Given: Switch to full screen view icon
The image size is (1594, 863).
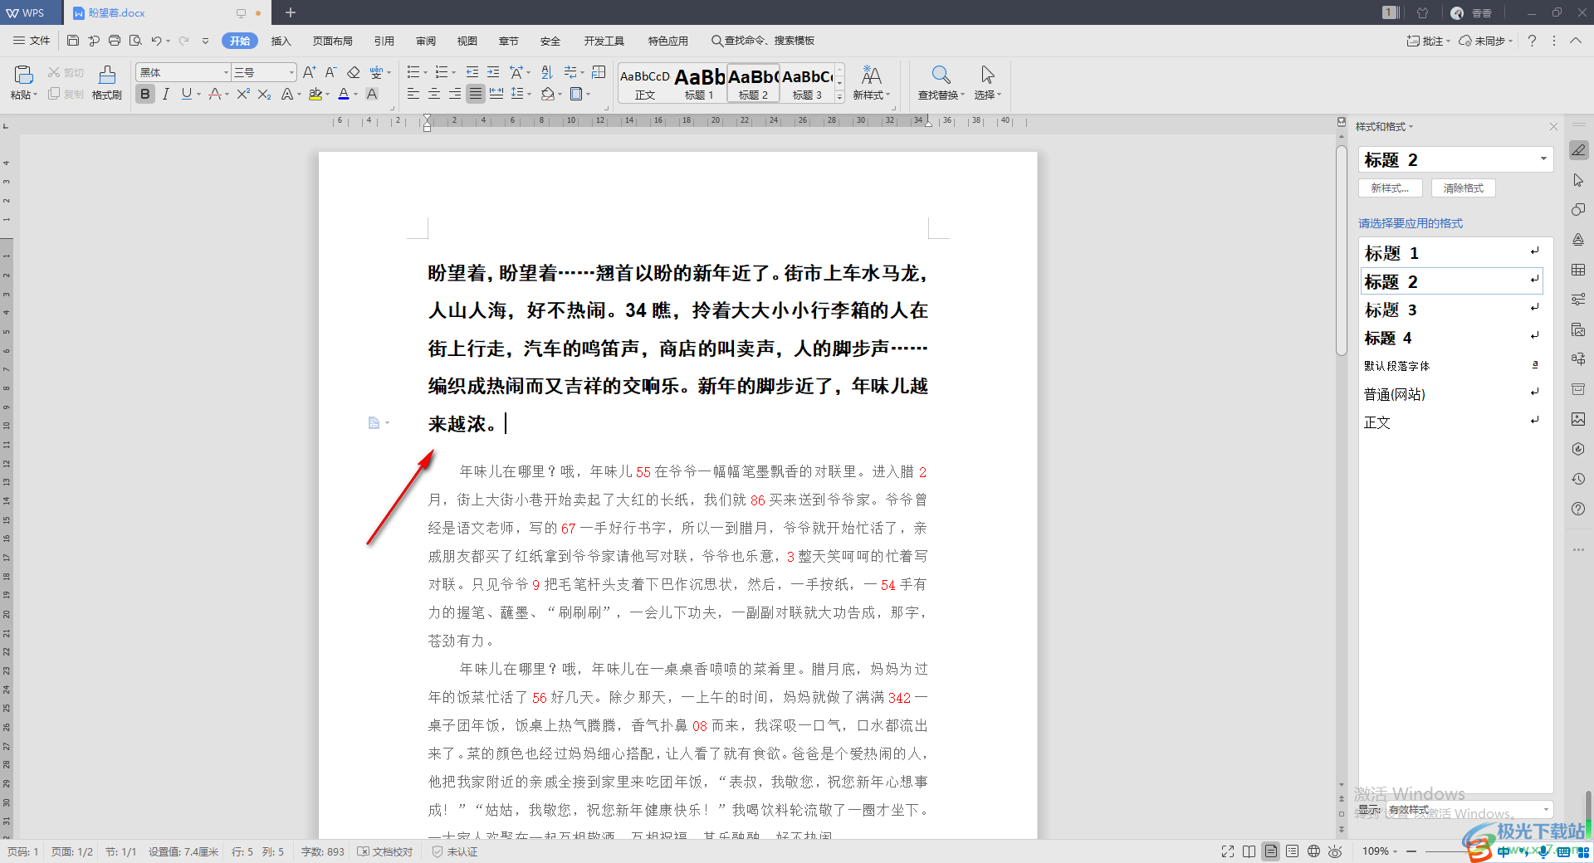Looking at the screenshot, I should pos(1228,851).
